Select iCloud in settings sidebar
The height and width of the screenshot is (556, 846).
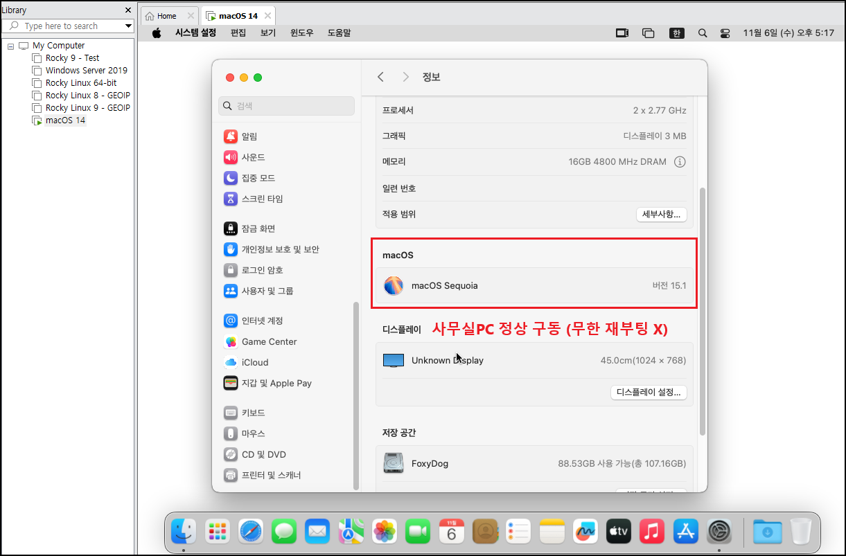pyautogui.click(x=246, y=362)
